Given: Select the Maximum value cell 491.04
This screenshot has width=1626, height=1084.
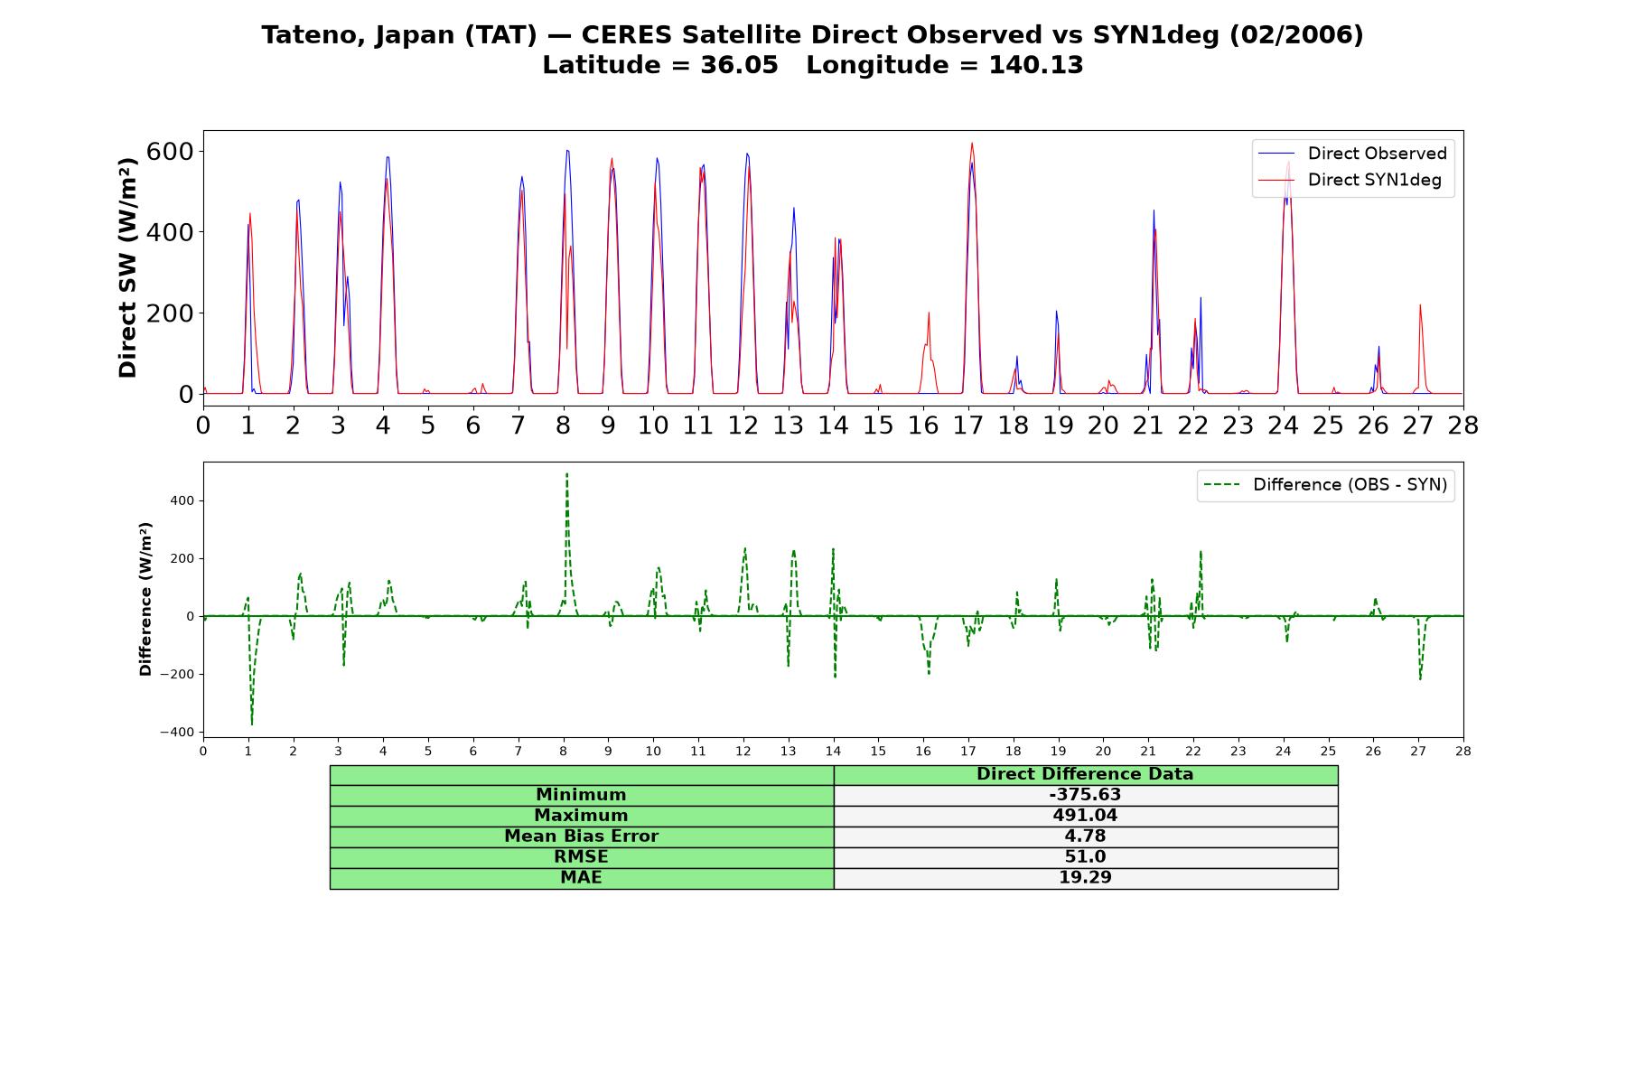Looking at the screenshot, I should point(1085,816).
